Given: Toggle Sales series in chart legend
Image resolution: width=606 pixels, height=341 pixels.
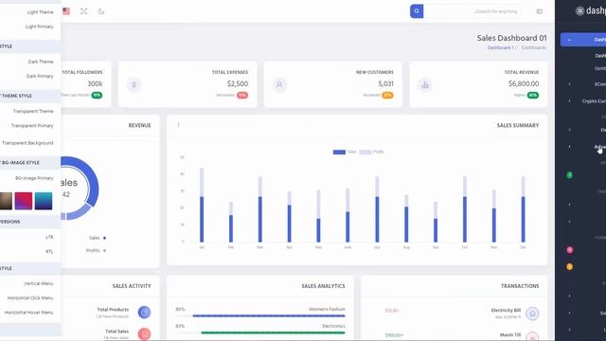Looking at the screenshot, I should tap(345, 152).
